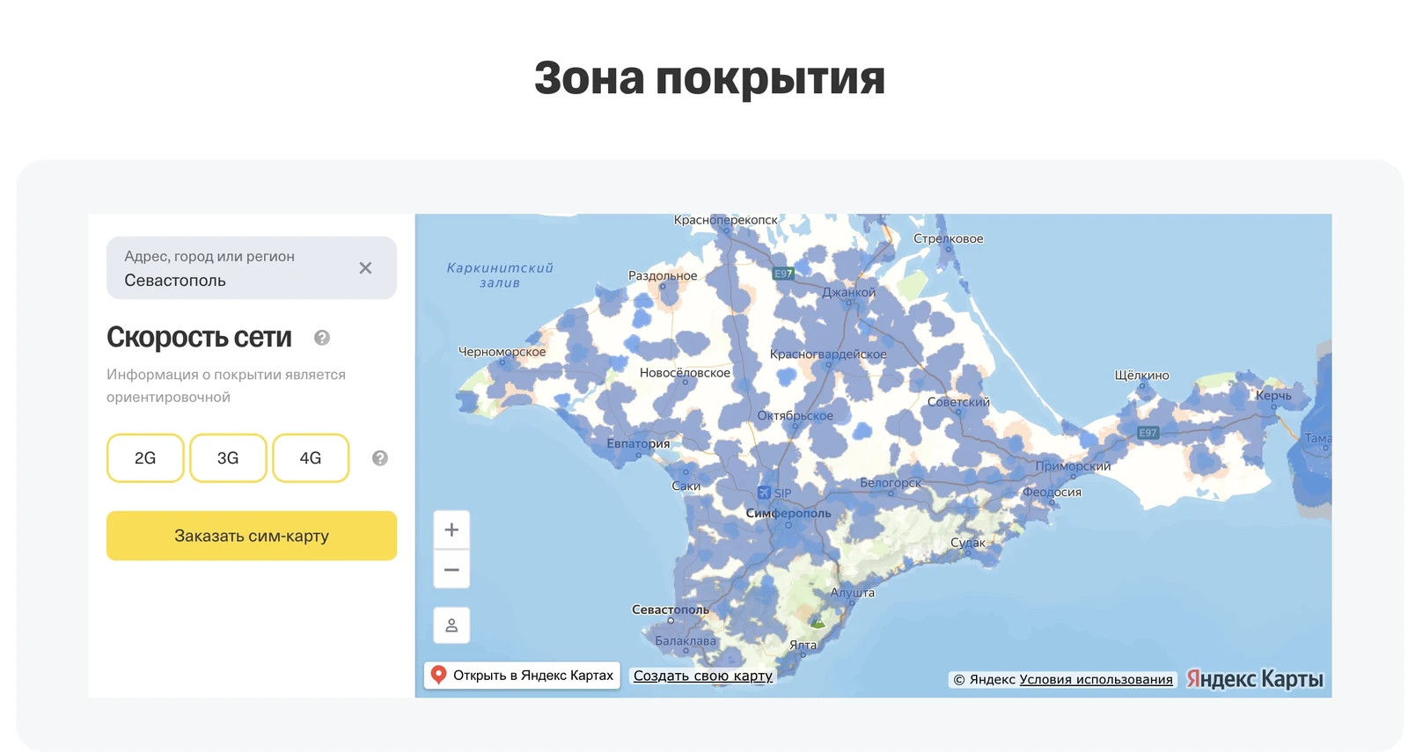Click the SIP airport icon near Симферополь

pos(764,493)
